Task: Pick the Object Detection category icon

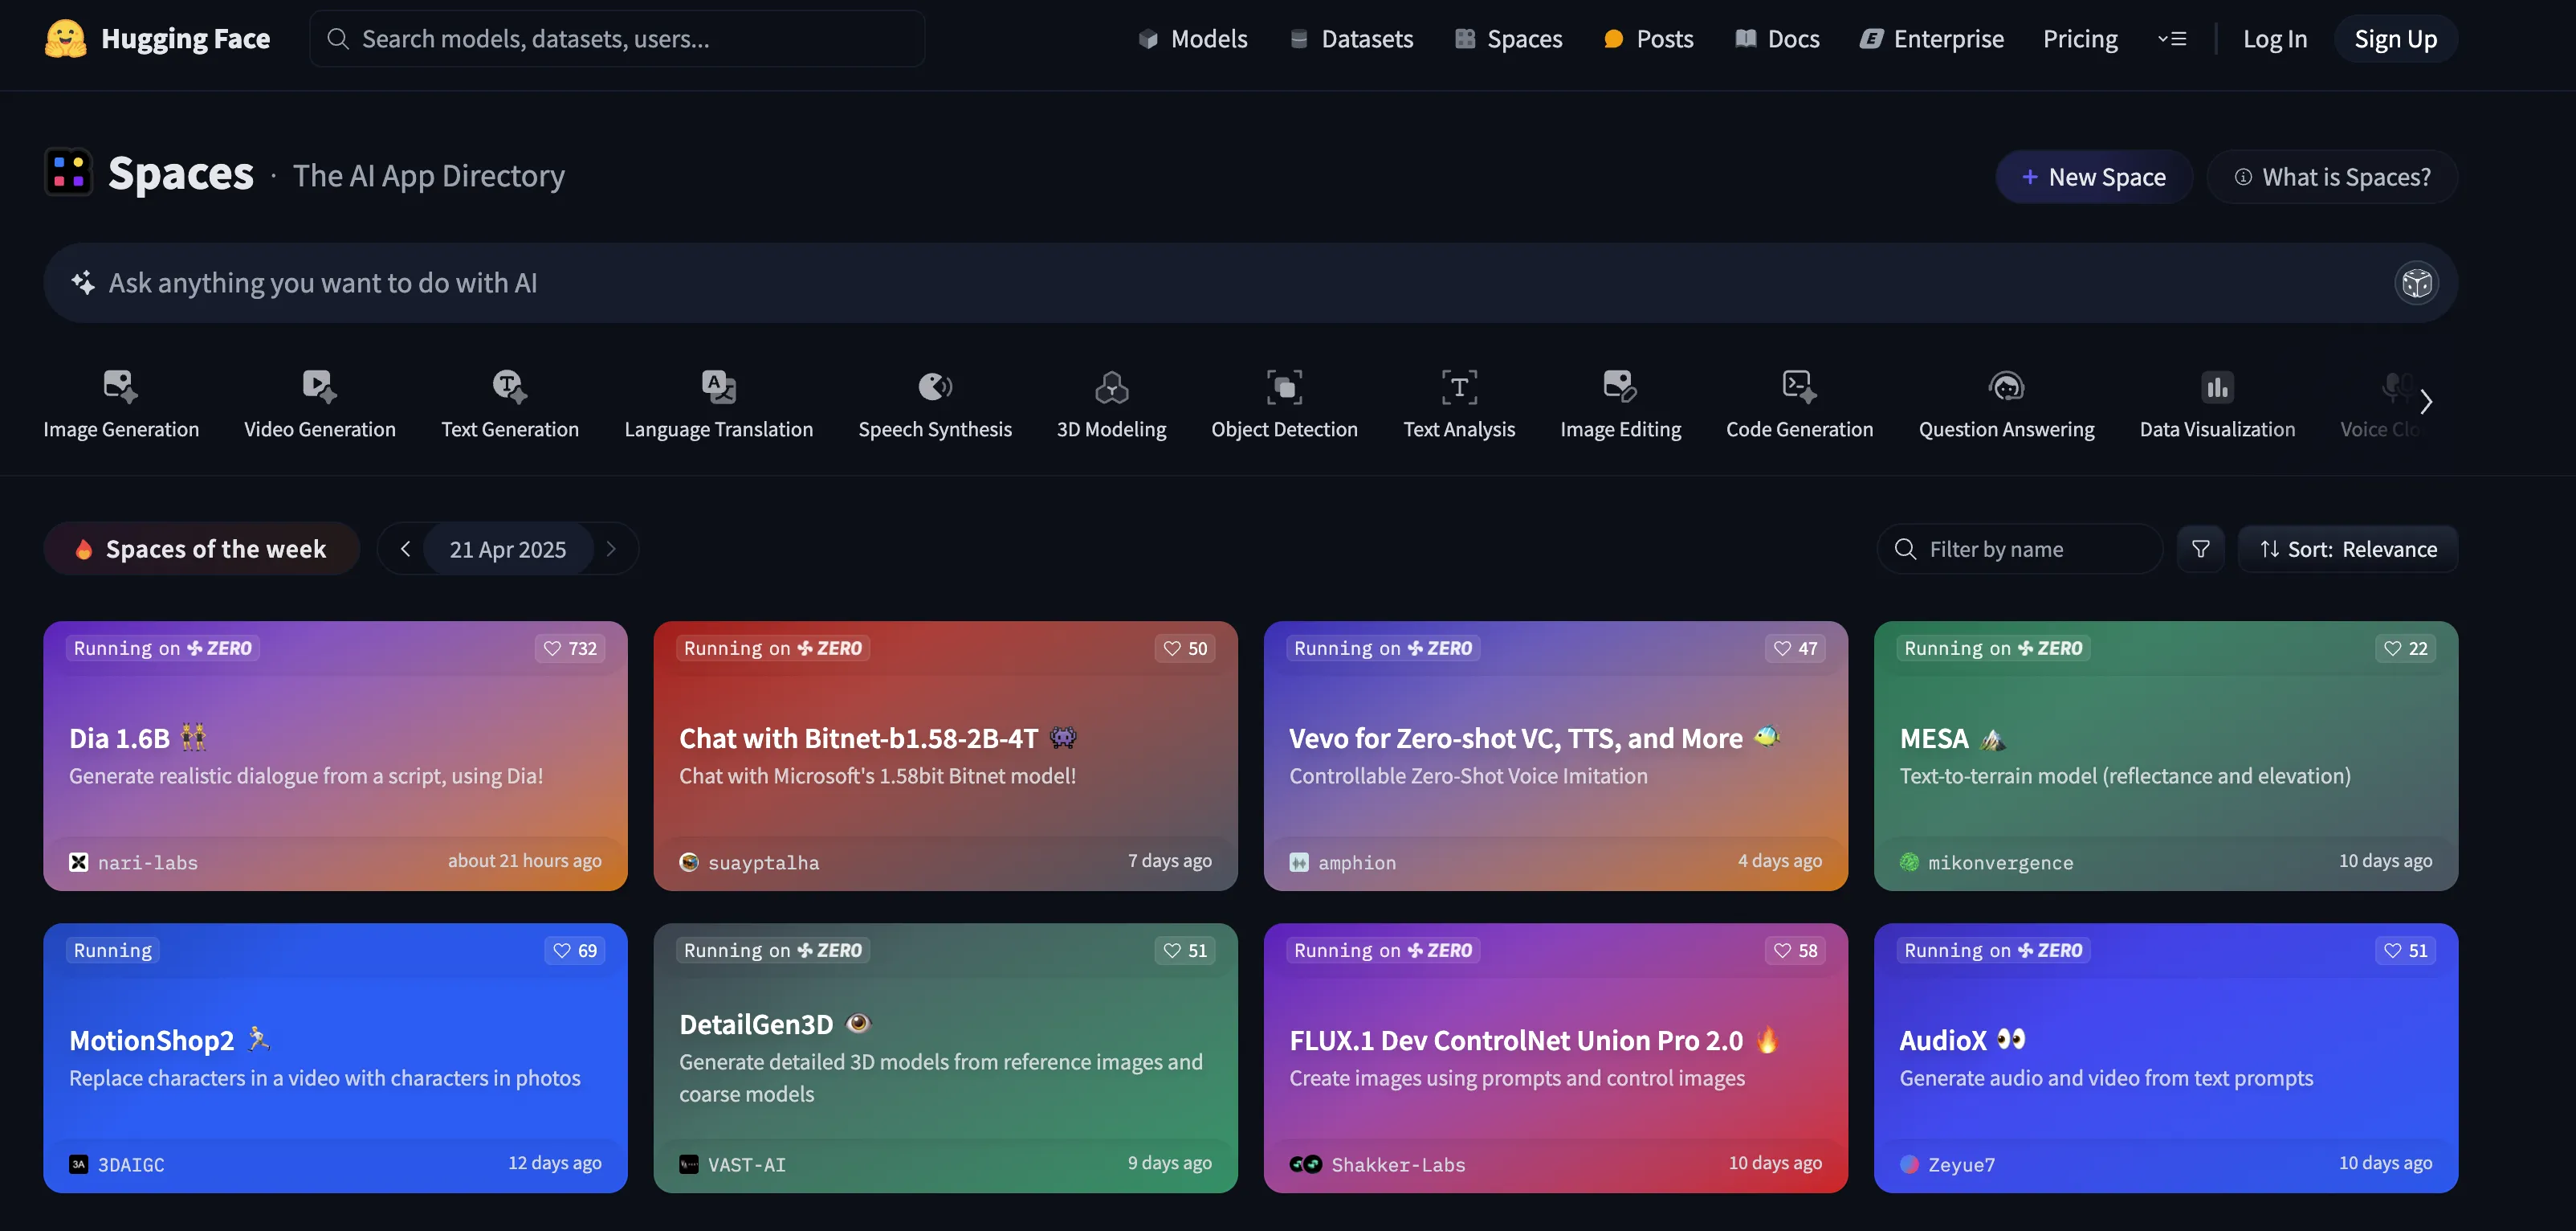Action: click(1284, 386)
